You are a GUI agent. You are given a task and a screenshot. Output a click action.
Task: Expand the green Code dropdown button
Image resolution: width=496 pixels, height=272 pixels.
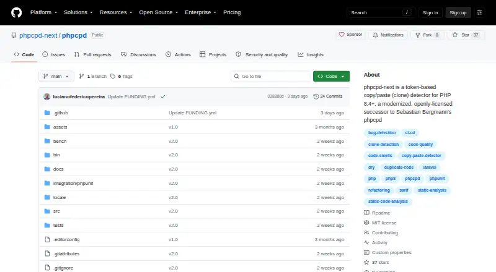(331, 77)
